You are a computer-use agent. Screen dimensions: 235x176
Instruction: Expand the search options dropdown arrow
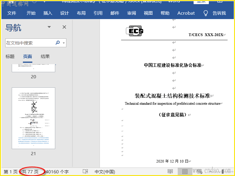[x=64, y=43]
